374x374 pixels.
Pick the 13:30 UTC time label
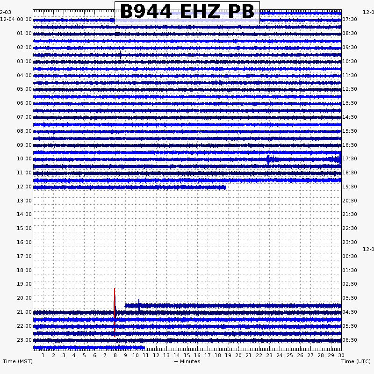pyautogui.click(x=350, y=103)
